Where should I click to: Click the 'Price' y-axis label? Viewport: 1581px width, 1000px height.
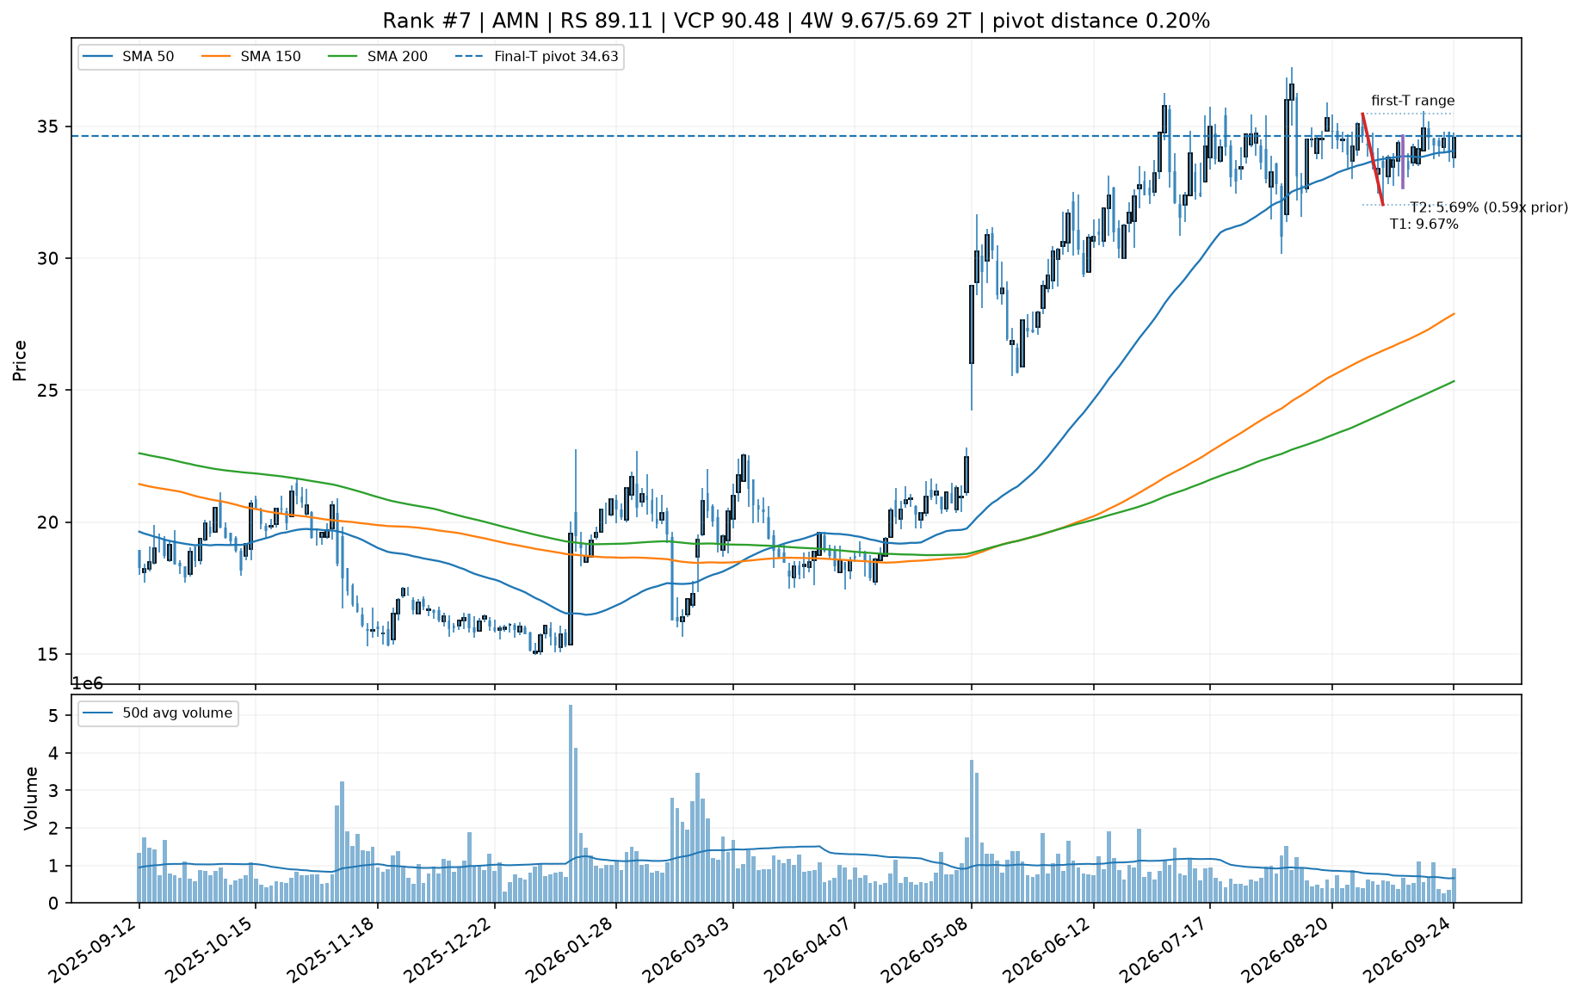tap(20, 361)
